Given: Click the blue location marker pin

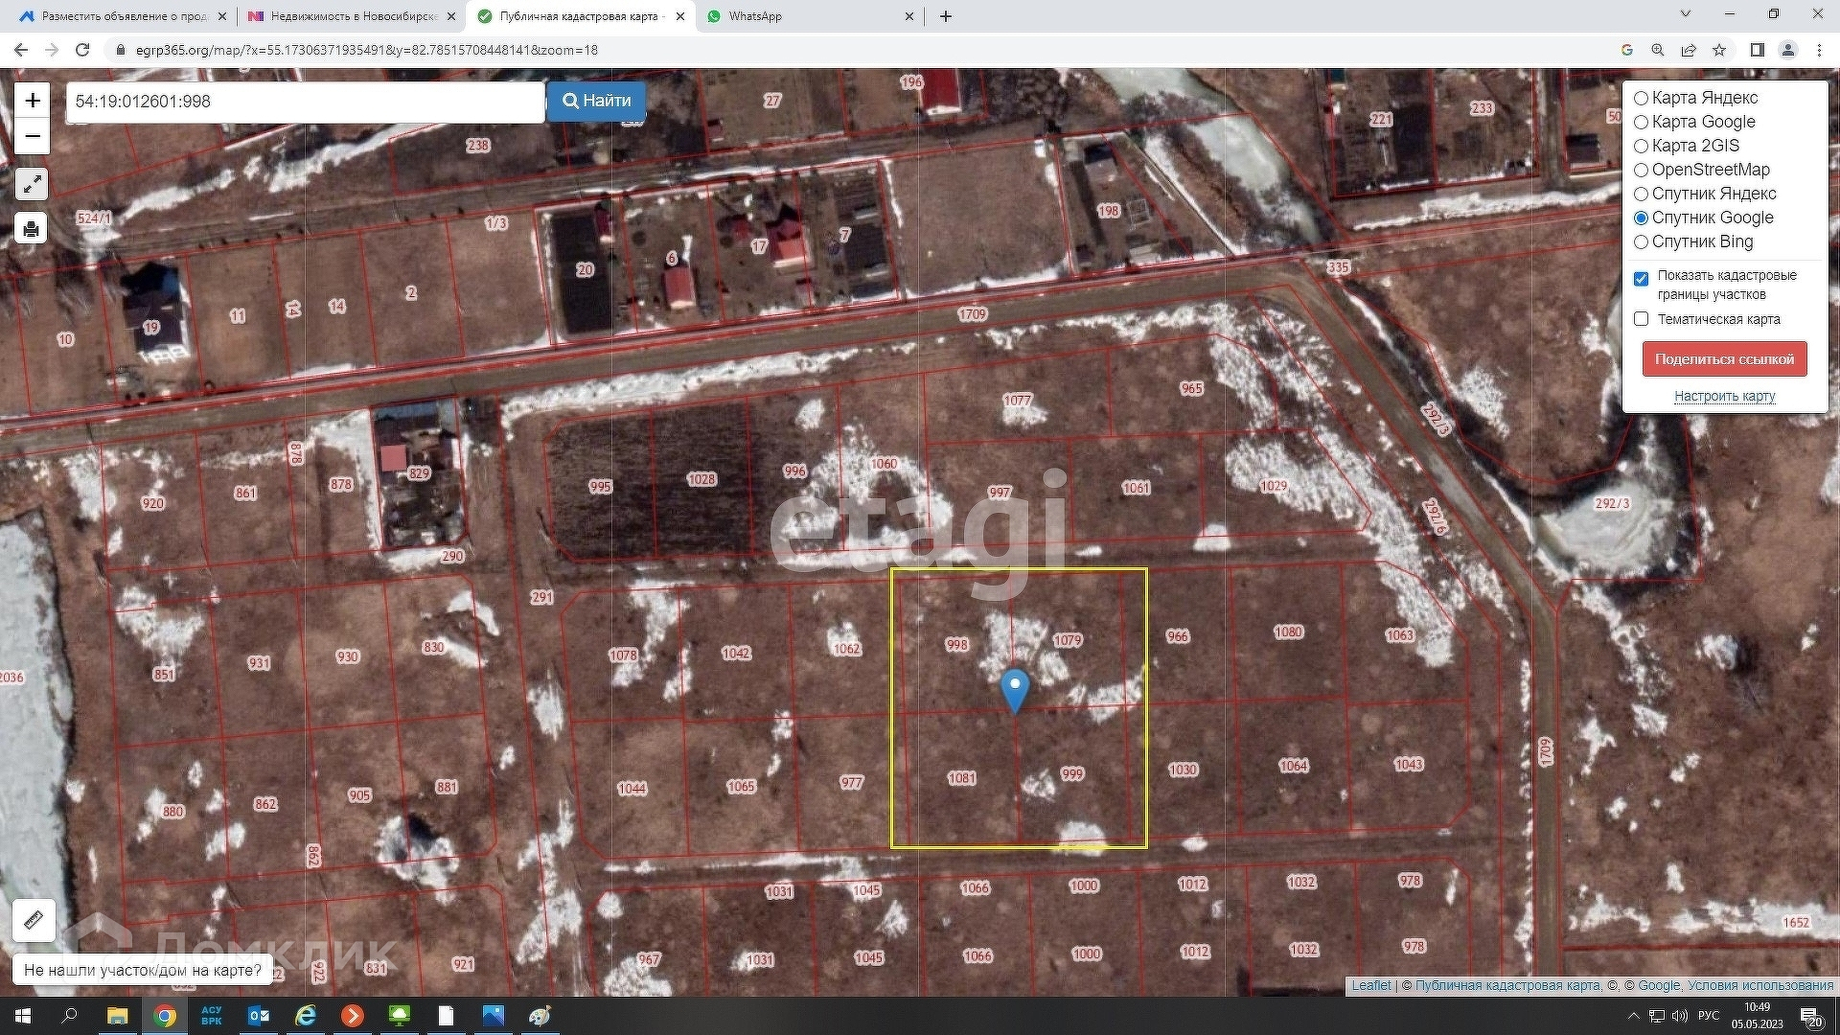Looking at the screenshot, I should point(1015,689).
